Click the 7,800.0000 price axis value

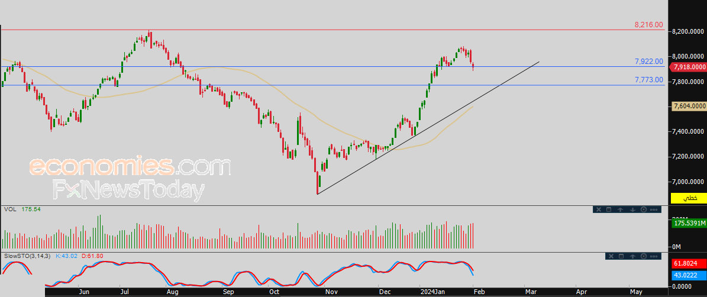tap(689, 82)
